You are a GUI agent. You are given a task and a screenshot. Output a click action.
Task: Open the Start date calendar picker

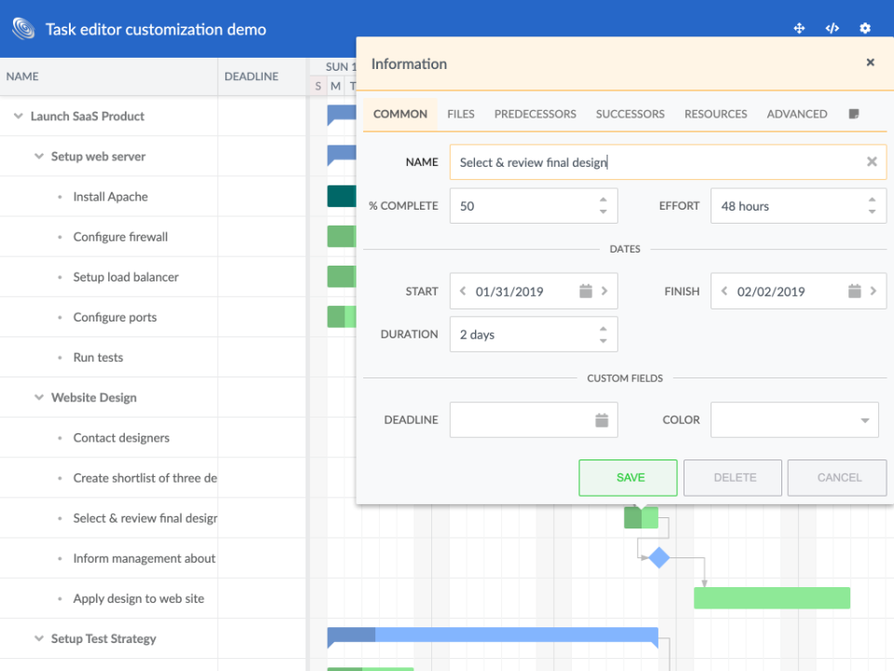click(x=586, y=291)
